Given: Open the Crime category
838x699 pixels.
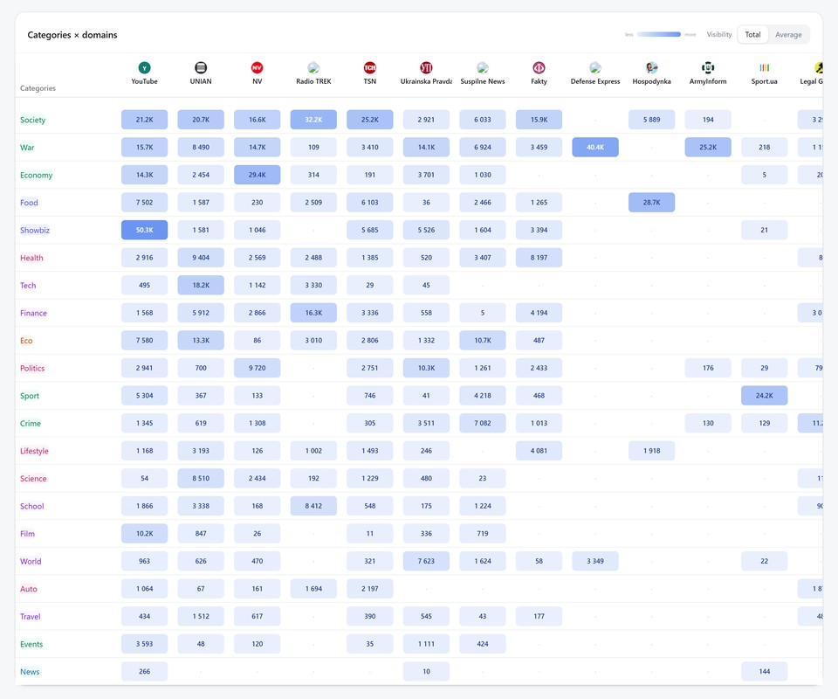Looking at the screenshot, I should pyautogui.click(x=31, y=424).
